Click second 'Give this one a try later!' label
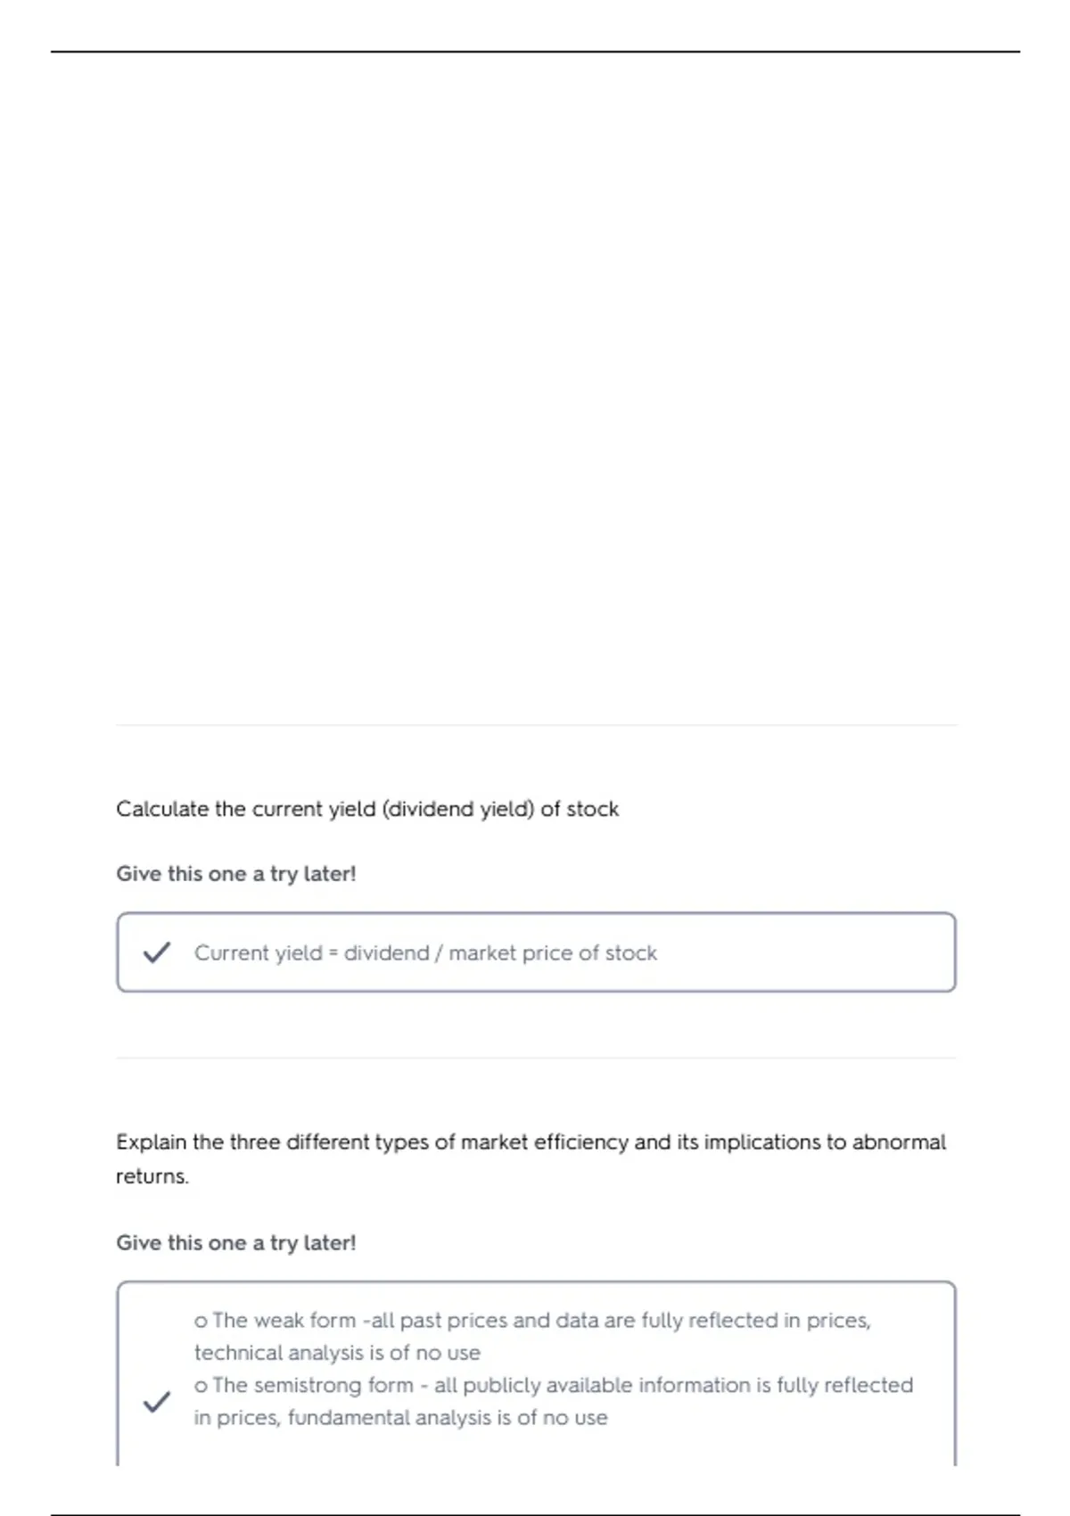Image resolution: width=1070 pixels, height=1516 pixels. click(x=236, y=1242)
